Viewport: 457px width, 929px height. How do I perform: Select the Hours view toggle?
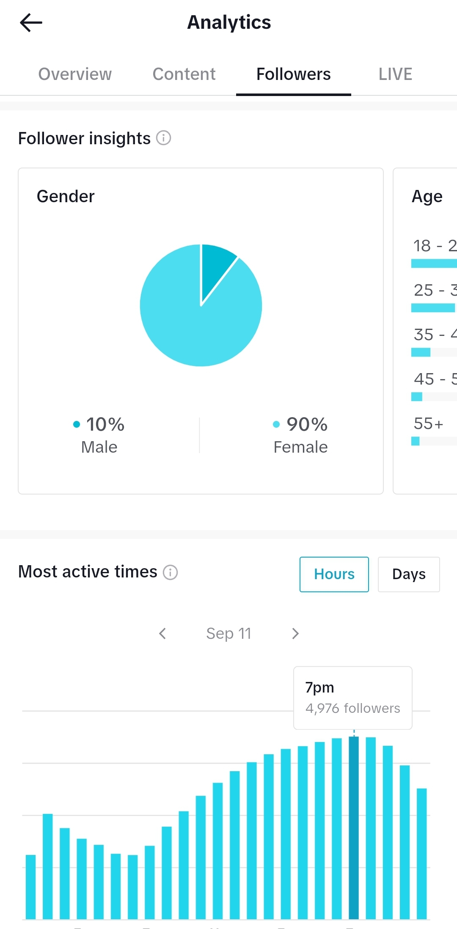tap(334, 574)
